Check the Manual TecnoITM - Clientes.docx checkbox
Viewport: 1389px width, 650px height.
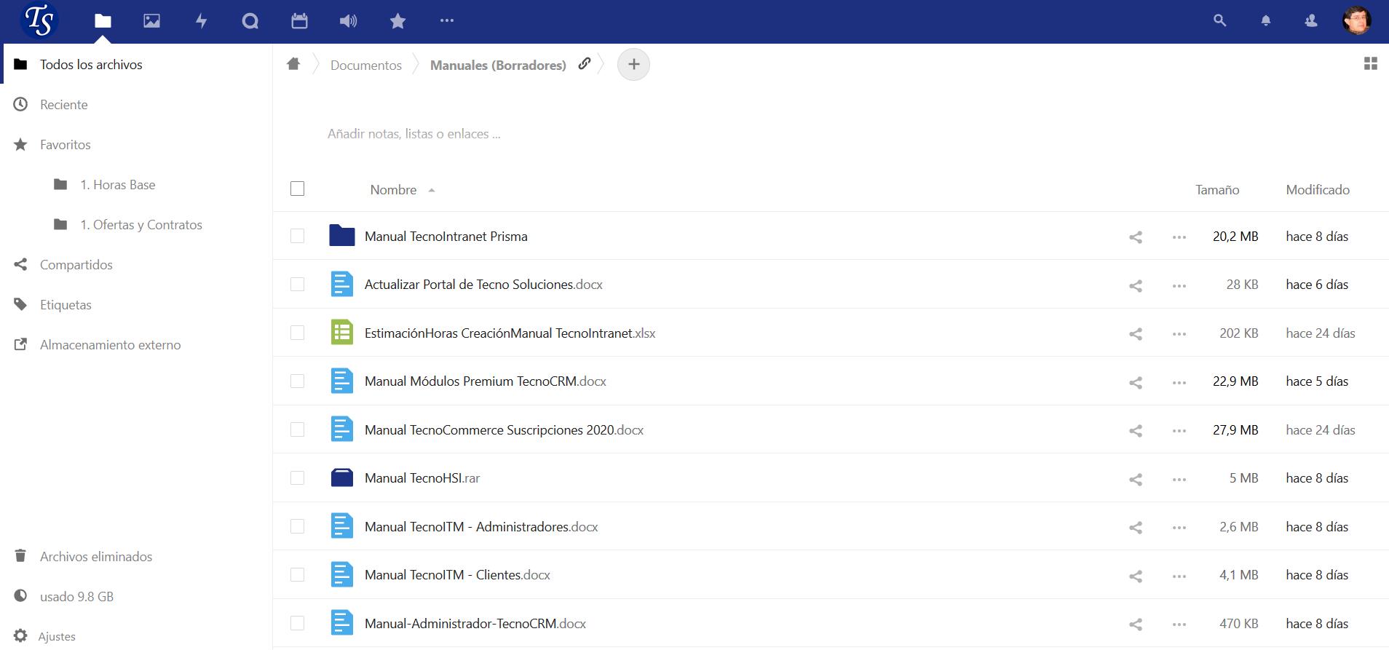tap(297, 575)
